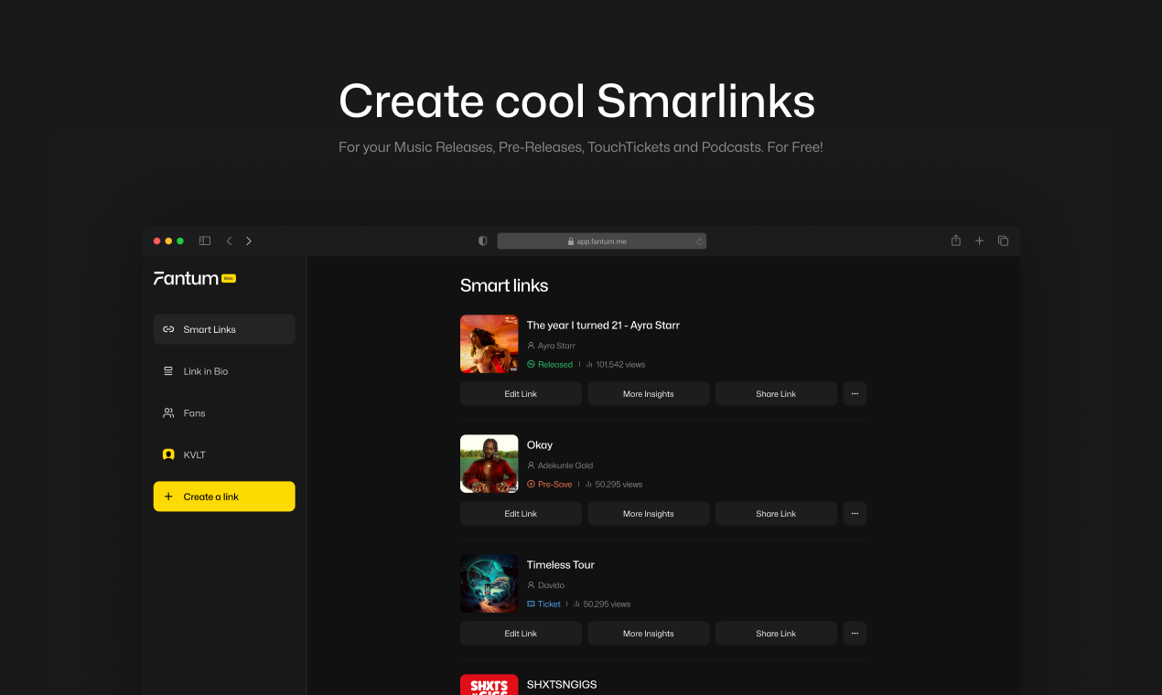The width and height of the screenshot is (1162, 695).
Task: Click the Okay album cover thumbnail
Action: 490,464
